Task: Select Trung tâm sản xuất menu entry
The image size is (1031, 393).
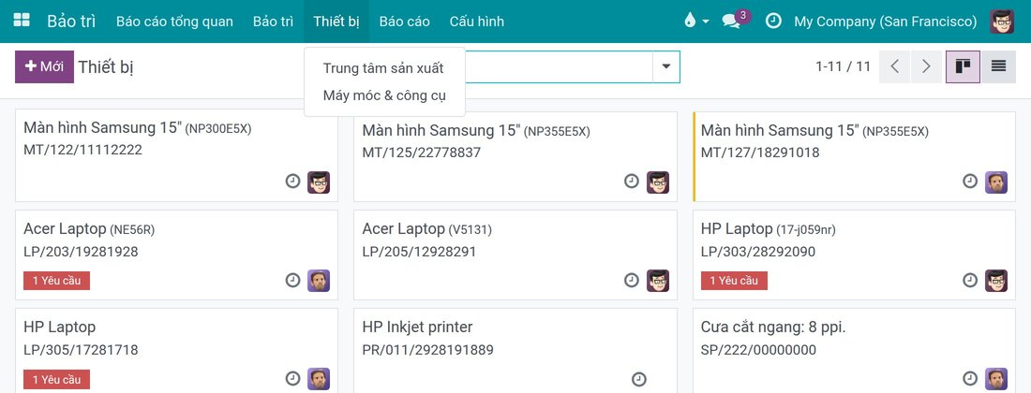Action: (x=384, y=68)
